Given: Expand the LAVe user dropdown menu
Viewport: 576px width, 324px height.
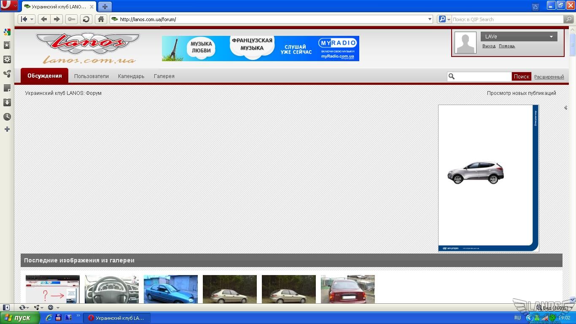Looking at the screenshot, I should click(551, 37).
